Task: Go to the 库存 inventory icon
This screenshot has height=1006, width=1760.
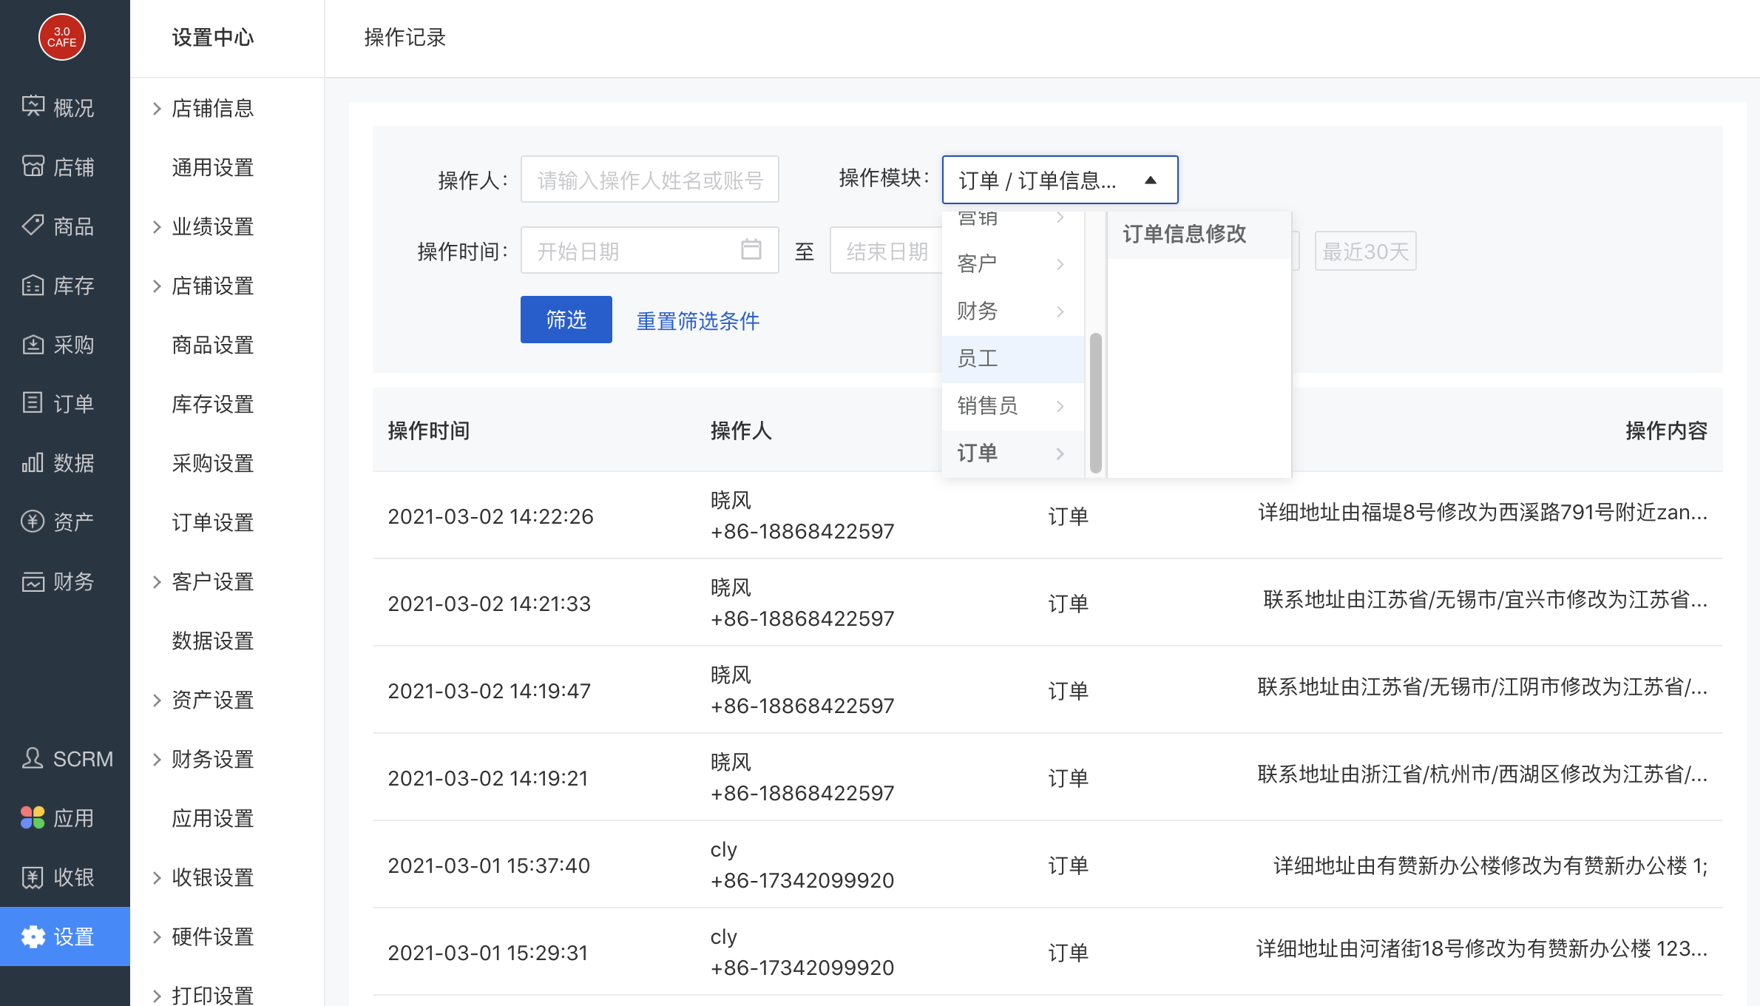Action: click(33, 285)
